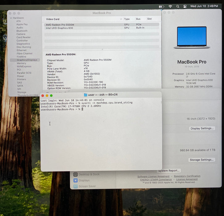This screenshot has height=216, width=224.
Task: Open the battery status menu bar icon
Action: pyautogui.click(x=161, y=6)
